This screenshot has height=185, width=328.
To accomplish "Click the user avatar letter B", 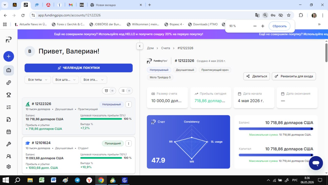I will pos(30,51).
